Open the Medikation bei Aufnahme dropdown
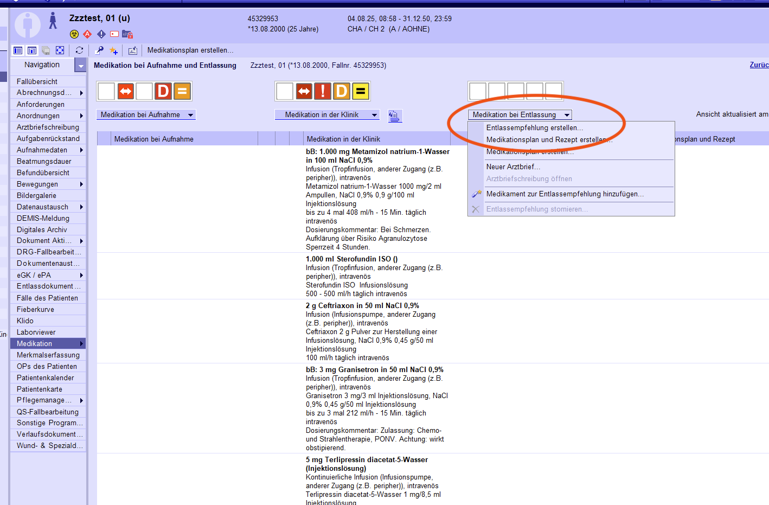The width and height of the screenshot is (769, 505). [x=146, y=115]
